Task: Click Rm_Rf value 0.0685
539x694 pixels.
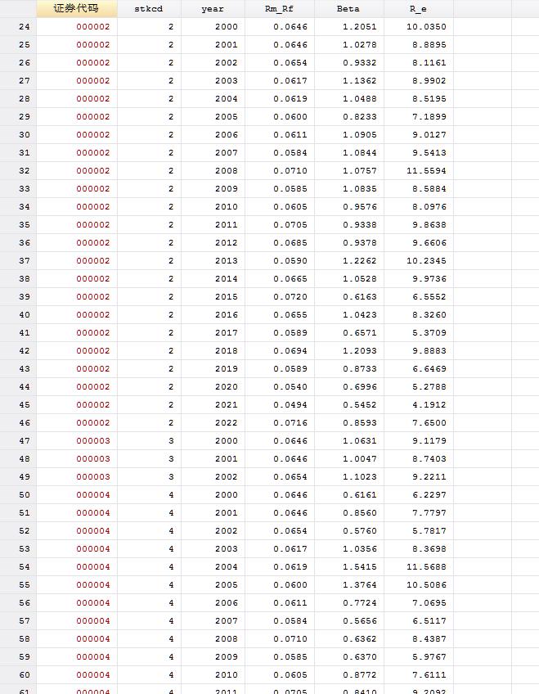Action: [x=290, y=243]
